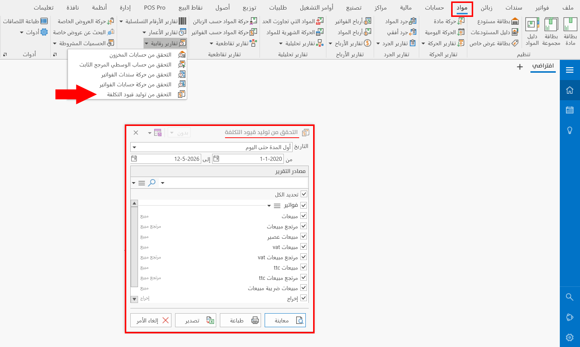Uncheck مرتجع مبيعات checkbox
This screenshot has width=580, height=347.
[x=304, y=226]
